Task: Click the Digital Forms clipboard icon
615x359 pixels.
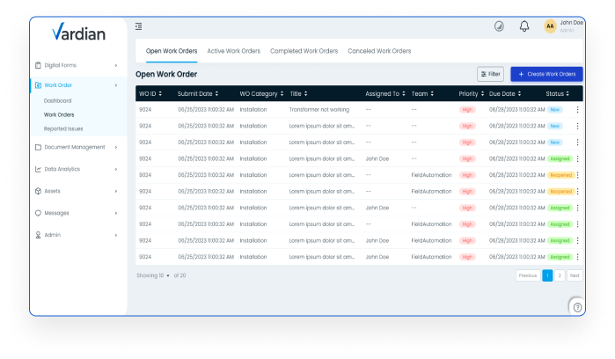Action: pos(38,65)
